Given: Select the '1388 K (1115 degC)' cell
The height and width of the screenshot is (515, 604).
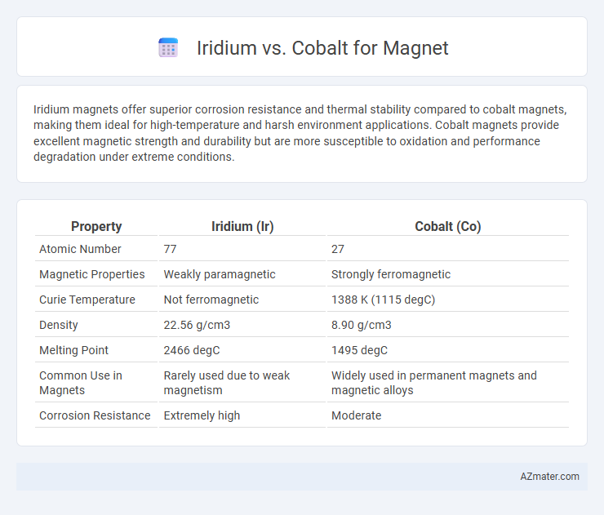Looking at the screenshot, I should click(384, 300).
